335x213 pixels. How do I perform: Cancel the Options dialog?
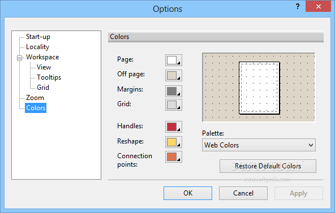(x=243, y=193)
